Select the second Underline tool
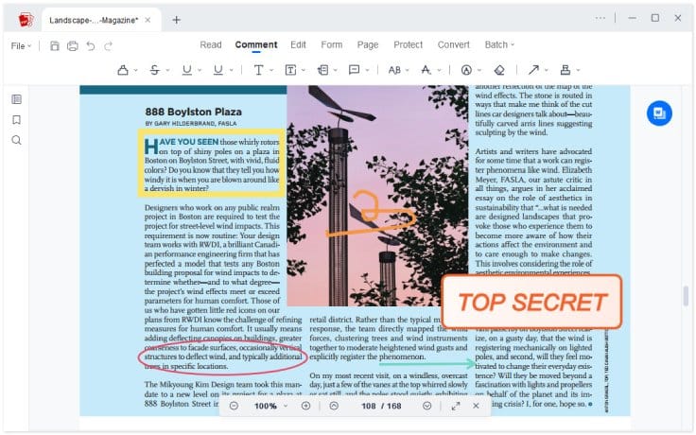The width and height of the screenshot is (696, 435). coord(217,70)
